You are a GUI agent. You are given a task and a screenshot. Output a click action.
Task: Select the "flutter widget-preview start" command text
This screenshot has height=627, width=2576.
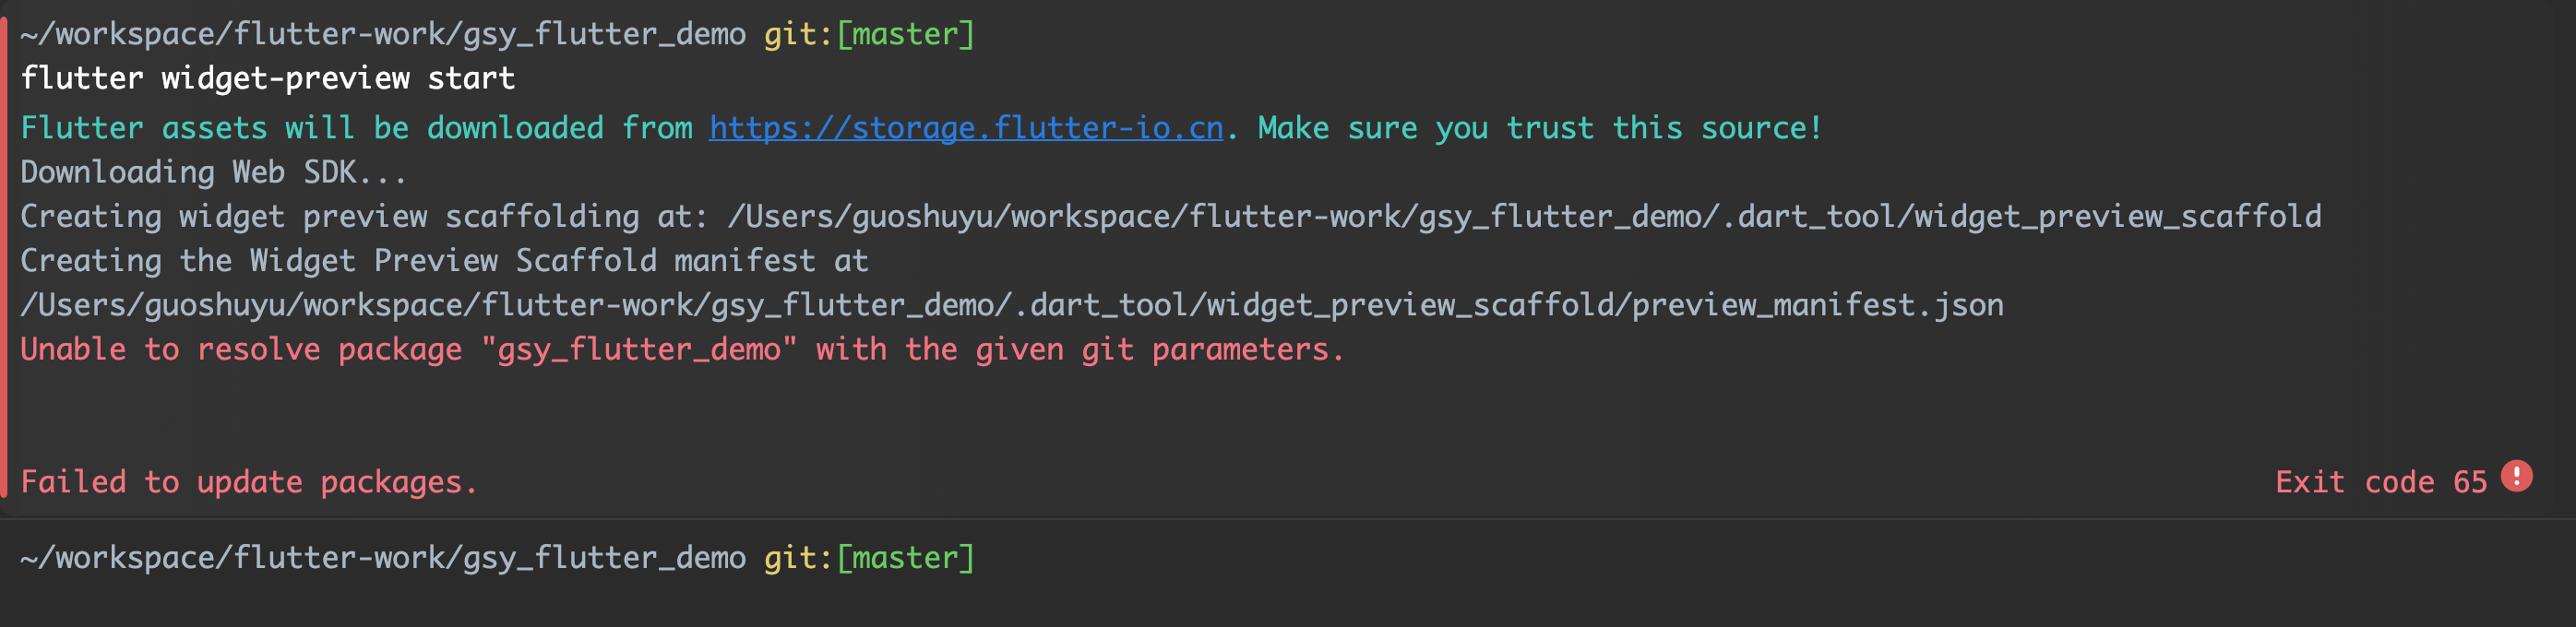(x=268, y=78)
